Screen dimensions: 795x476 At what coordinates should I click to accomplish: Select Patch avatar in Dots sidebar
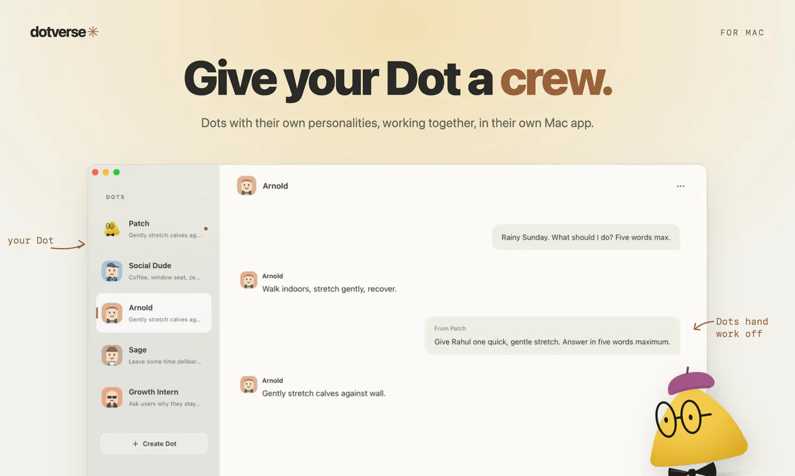click(112, 229)
